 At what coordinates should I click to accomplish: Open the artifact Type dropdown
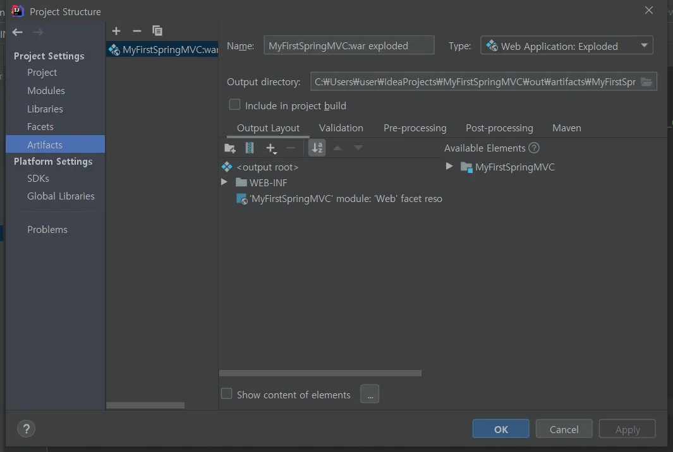pyautogui.click(x=566, y=46)
